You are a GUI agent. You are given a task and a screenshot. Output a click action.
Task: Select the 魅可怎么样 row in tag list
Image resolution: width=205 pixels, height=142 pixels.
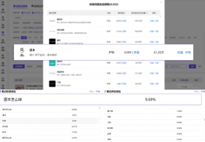(49, 138)
